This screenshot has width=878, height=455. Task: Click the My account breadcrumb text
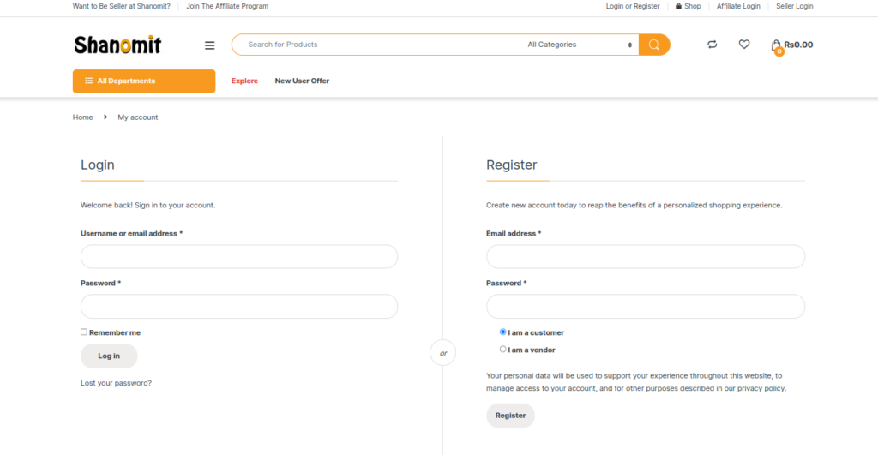[138, 117]
